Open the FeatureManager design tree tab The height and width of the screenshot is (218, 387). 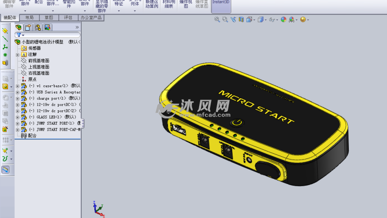tap(18, 27)
